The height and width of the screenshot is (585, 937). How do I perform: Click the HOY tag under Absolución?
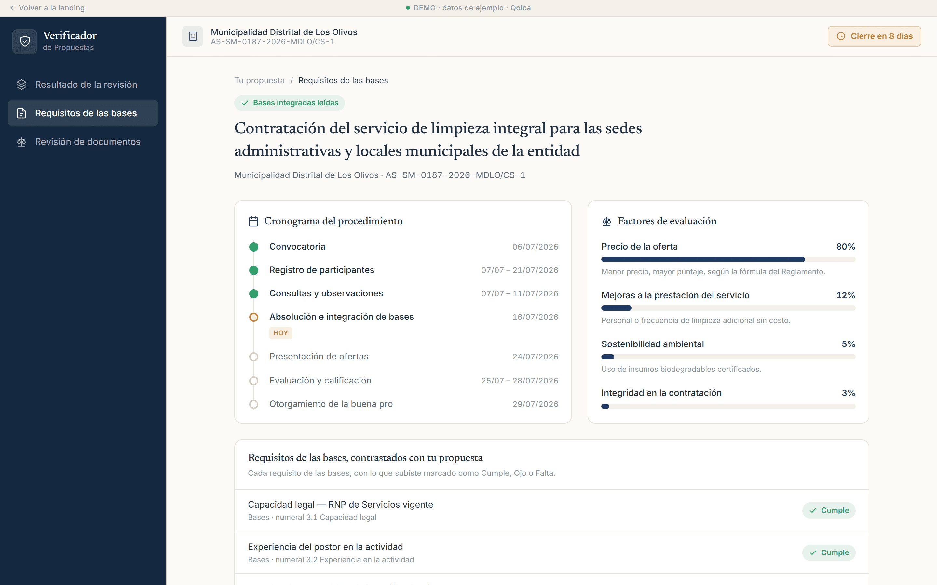pyautogui.click(x=281, y=333)
